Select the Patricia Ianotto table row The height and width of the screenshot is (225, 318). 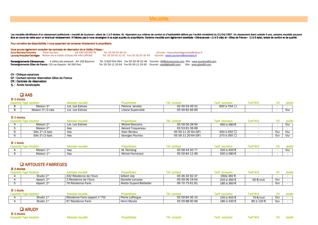coord(151,106)
